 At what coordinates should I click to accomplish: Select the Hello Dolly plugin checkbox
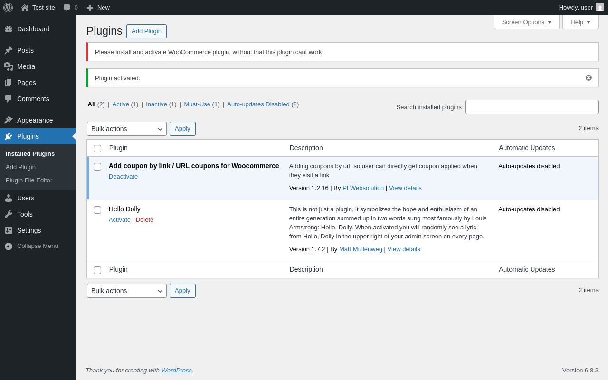pyautogui.click(x=97, y=210)
